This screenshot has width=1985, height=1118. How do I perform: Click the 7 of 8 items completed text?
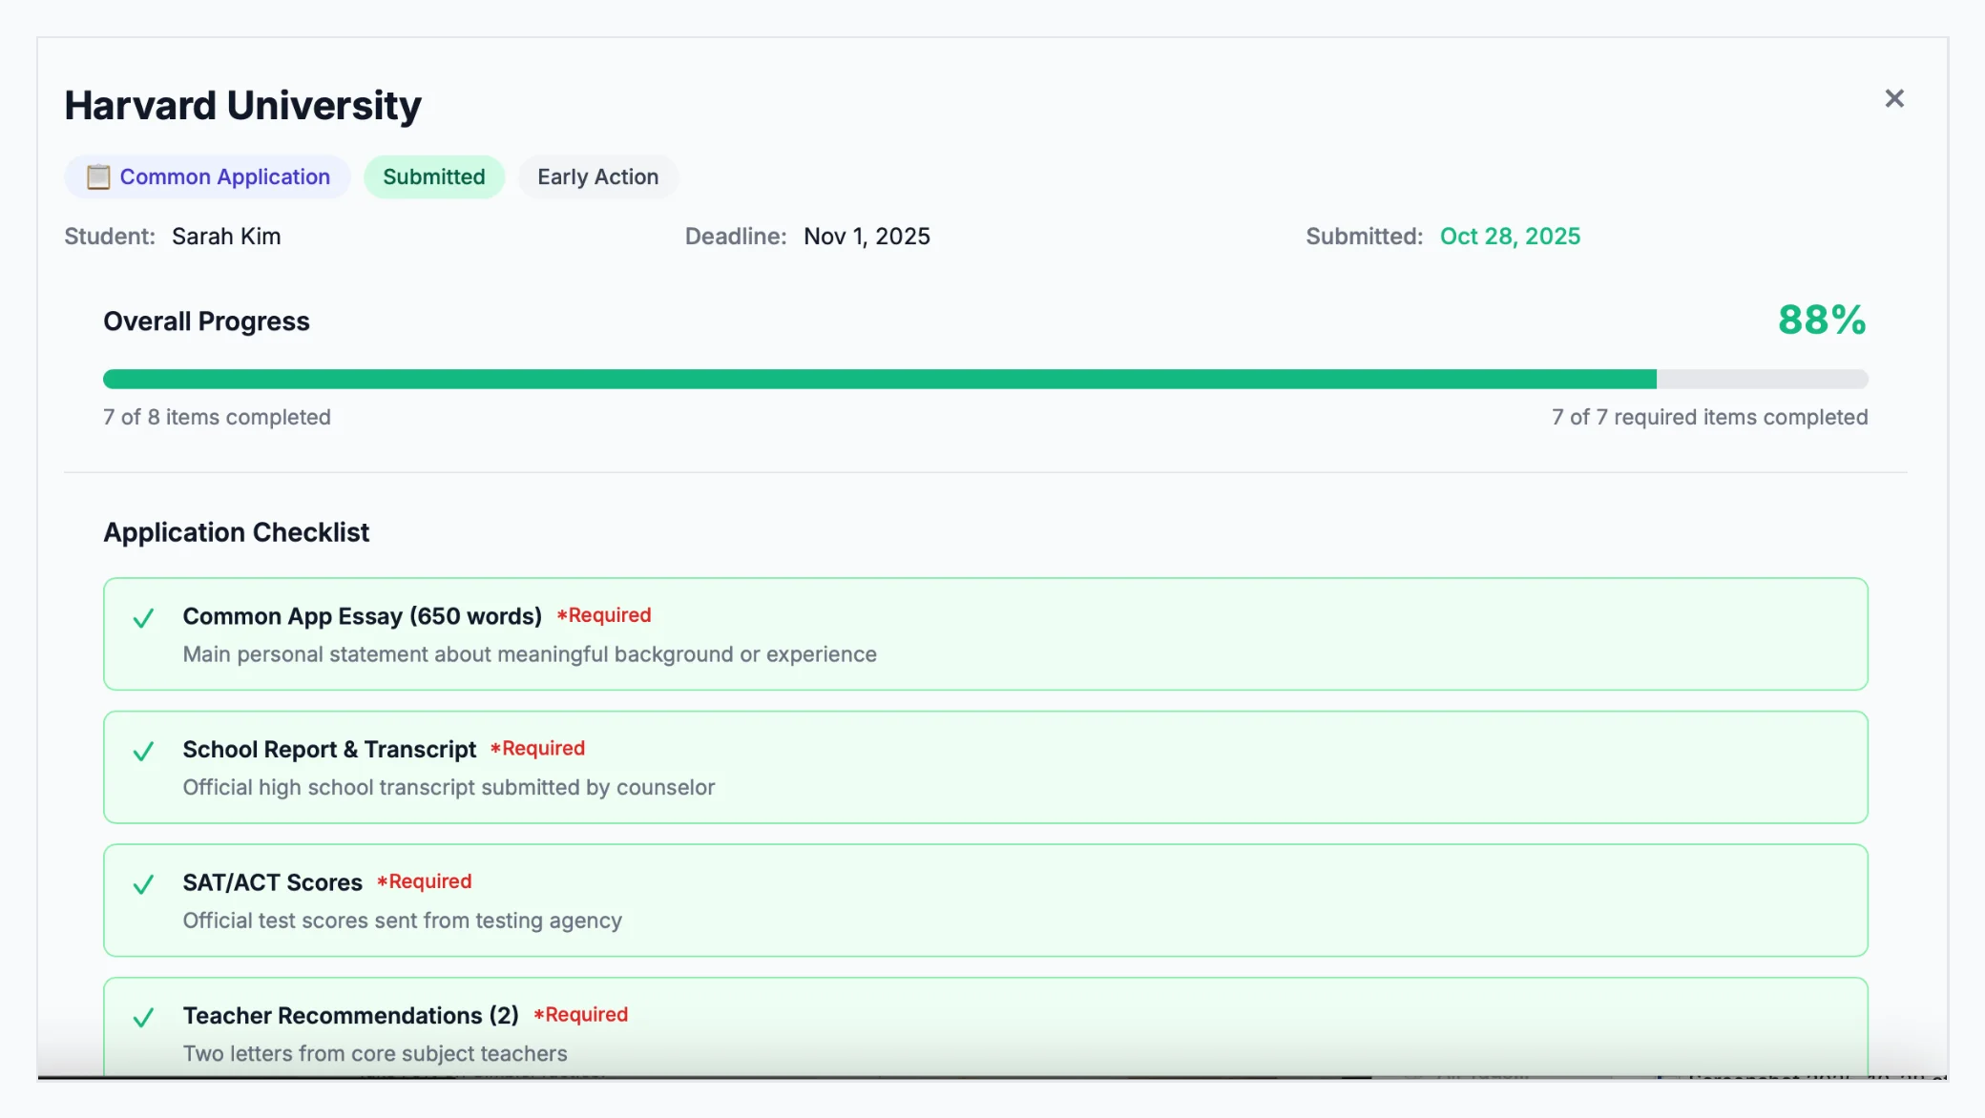tap(216, 417)
